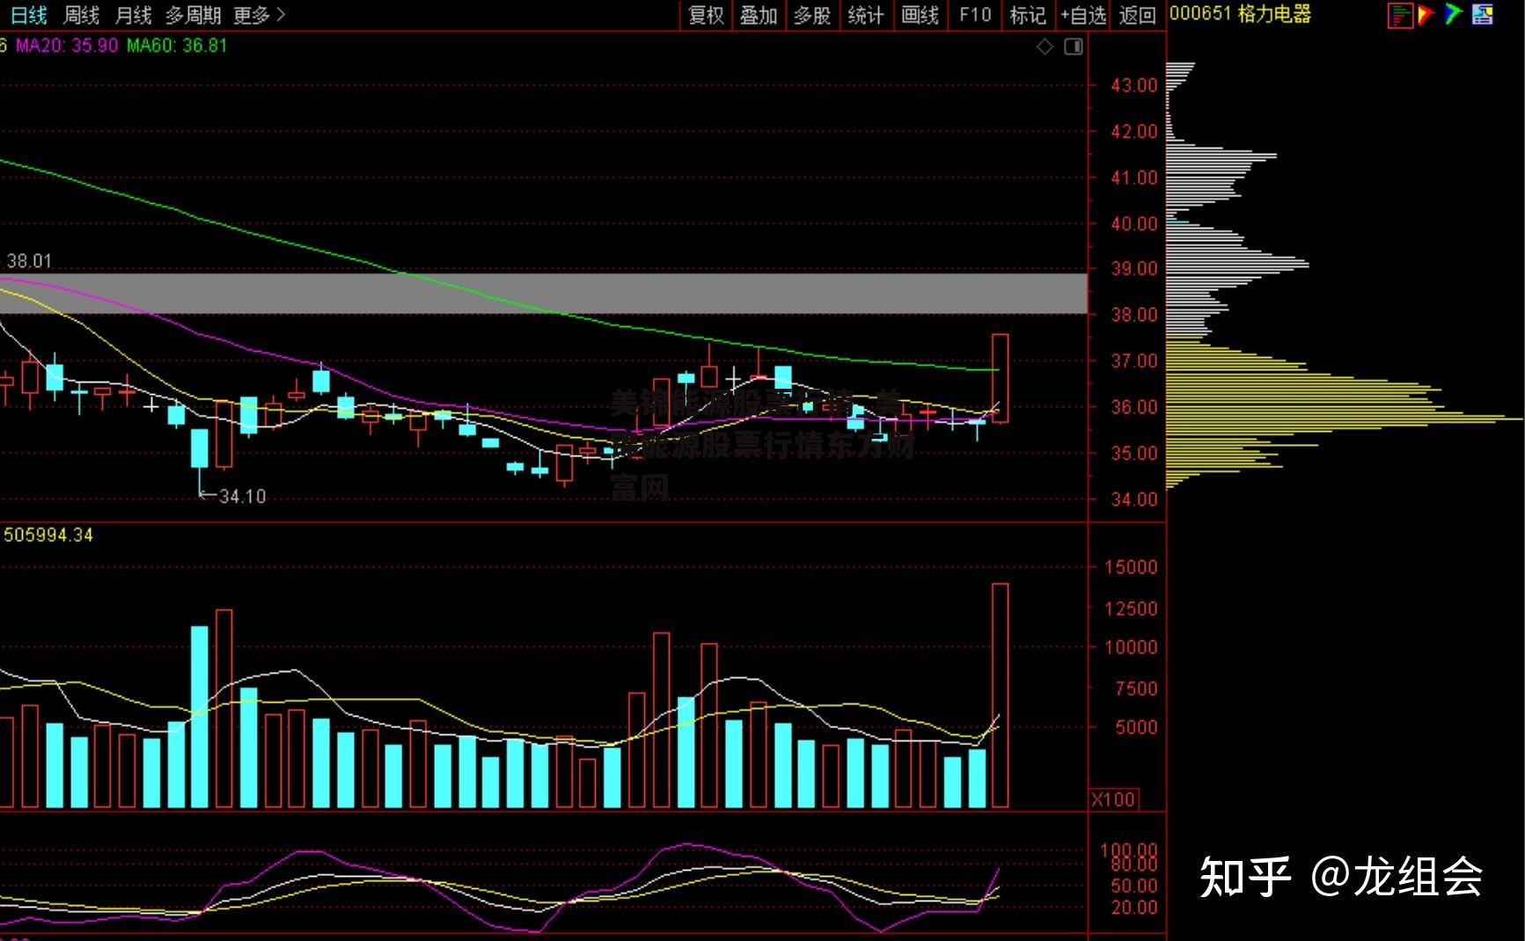1525x941 pixels.
Task: Add stock via +自选 button
Action: [1083, 15]
